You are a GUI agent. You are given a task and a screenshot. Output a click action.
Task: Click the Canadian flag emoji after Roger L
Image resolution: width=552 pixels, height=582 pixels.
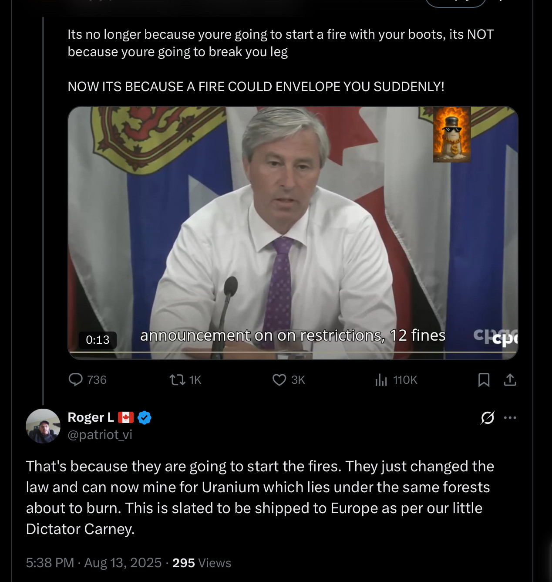pos(126,417)
